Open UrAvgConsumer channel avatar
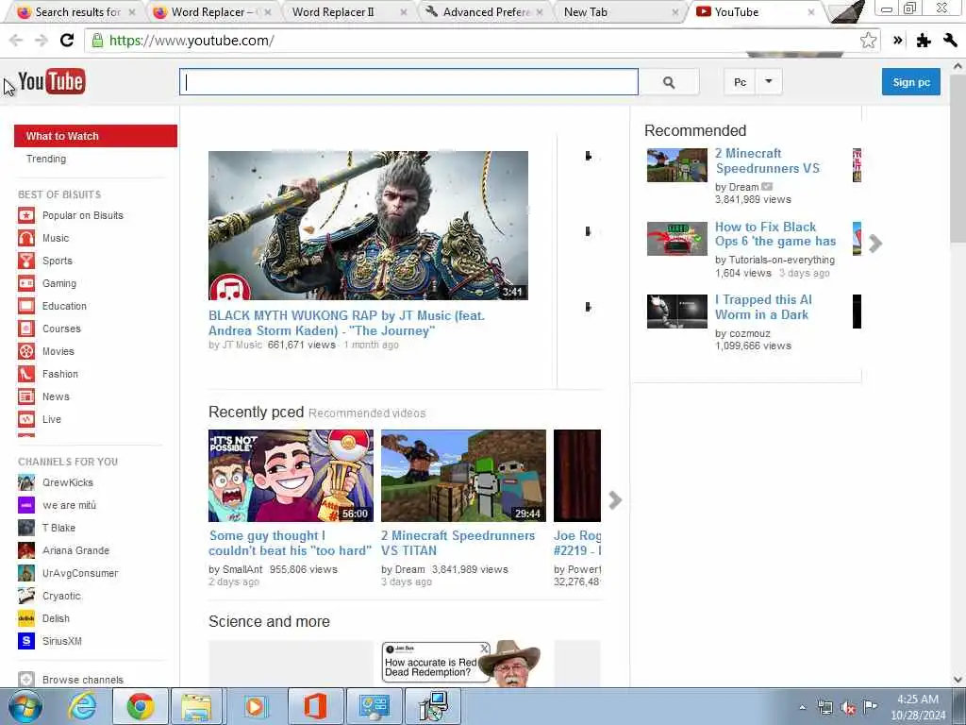966x725 pixels. [x=25, y=573]
